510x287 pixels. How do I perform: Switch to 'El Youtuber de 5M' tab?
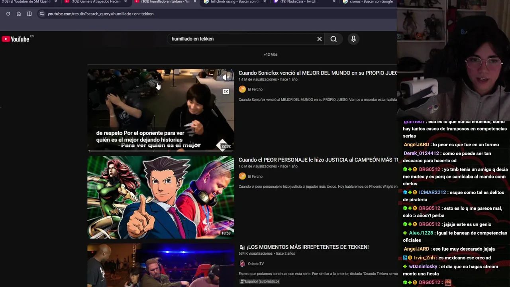coord(26,2)
